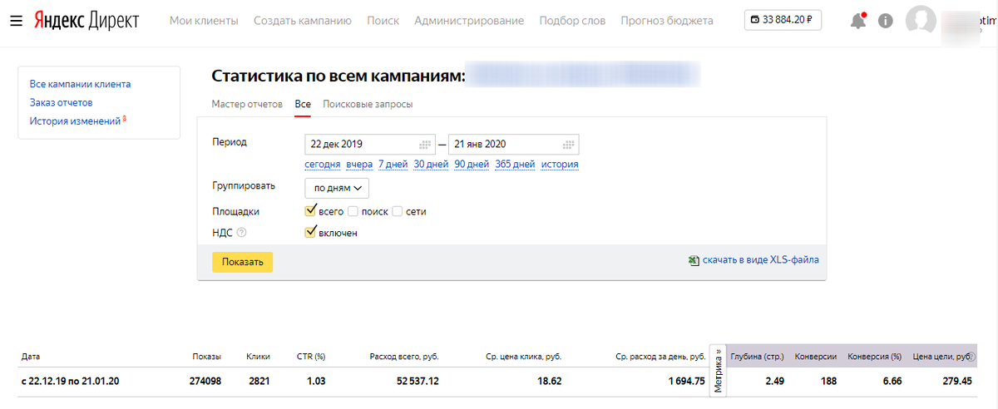Click the Показы column header
Viewport: 998px width, 409px height.
[x=206, y=357]
